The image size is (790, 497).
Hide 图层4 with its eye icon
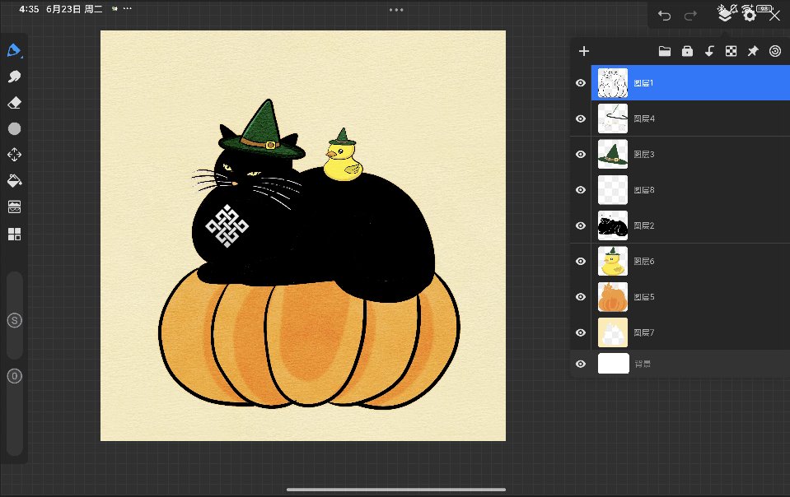point(581,118)
